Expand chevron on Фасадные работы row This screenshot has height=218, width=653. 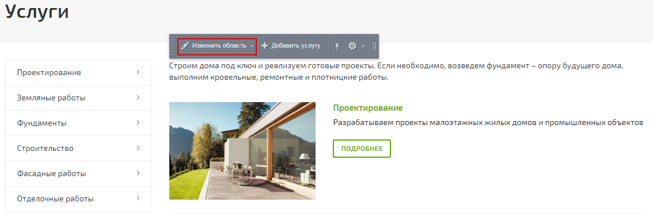(138, 173)
